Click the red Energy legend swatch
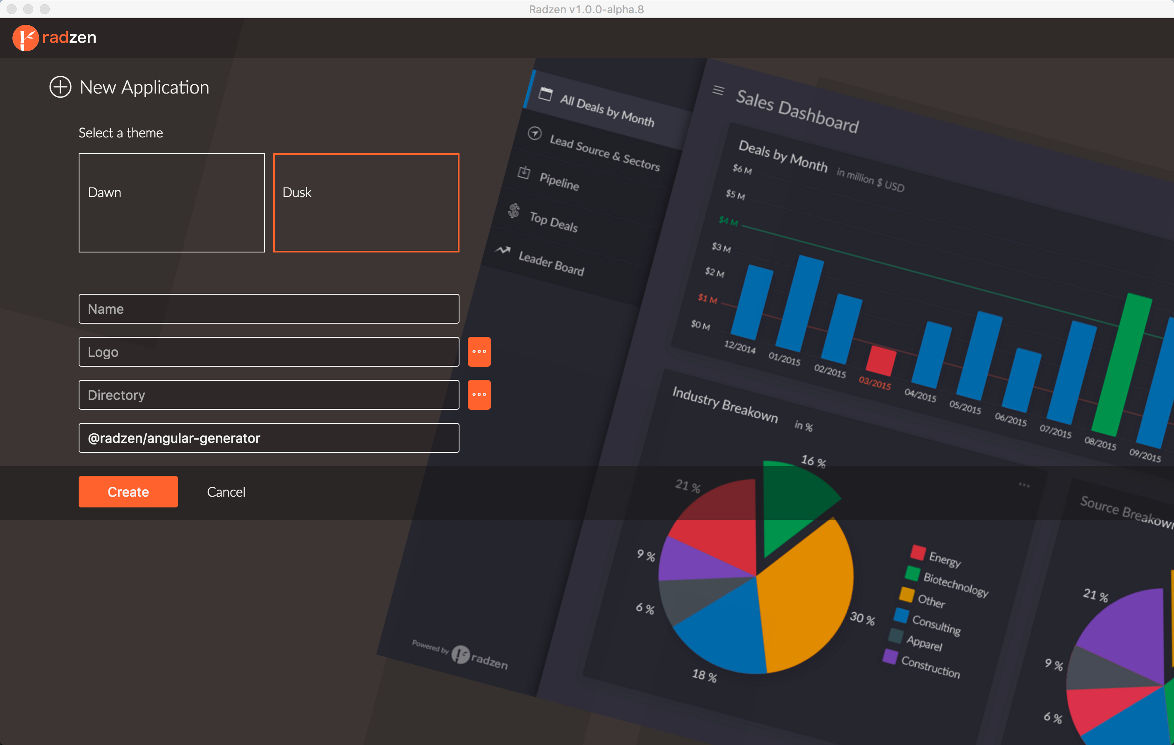 (918, 553)
